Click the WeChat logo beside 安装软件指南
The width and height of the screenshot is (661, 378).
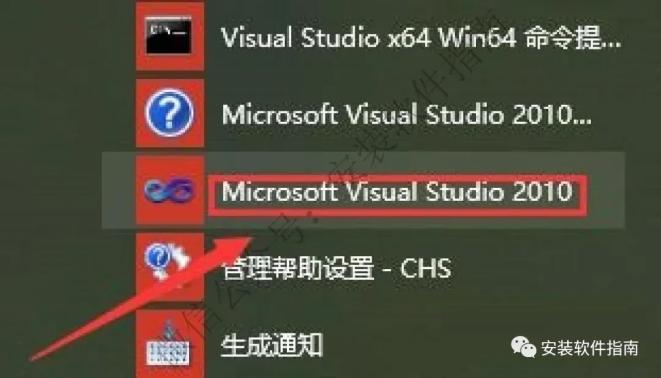tap(523, 347)
